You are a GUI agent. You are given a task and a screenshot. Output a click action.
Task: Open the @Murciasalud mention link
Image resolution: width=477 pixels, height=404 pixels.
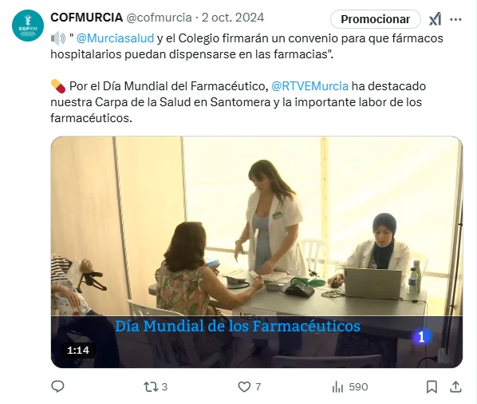coord(115,38)
